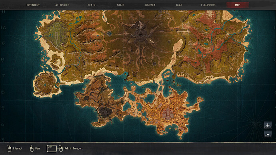Select the highlighted Map tab
276x155 pixels.
coord(238,5)
